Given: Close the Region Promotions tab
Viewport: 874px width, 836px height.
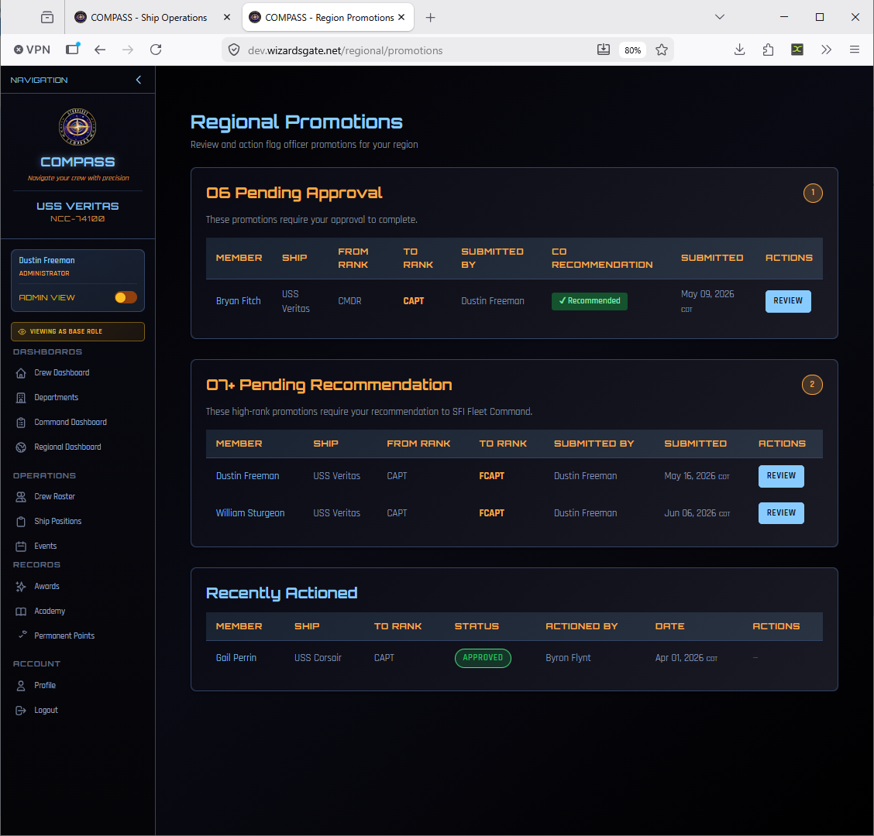Looking at the screenshot, I should pyautogui.click(x=401, y=17).
